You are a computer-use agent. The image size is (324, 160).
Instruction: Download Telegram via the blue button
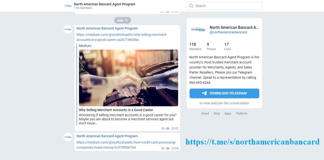click(x=224, y=93)
